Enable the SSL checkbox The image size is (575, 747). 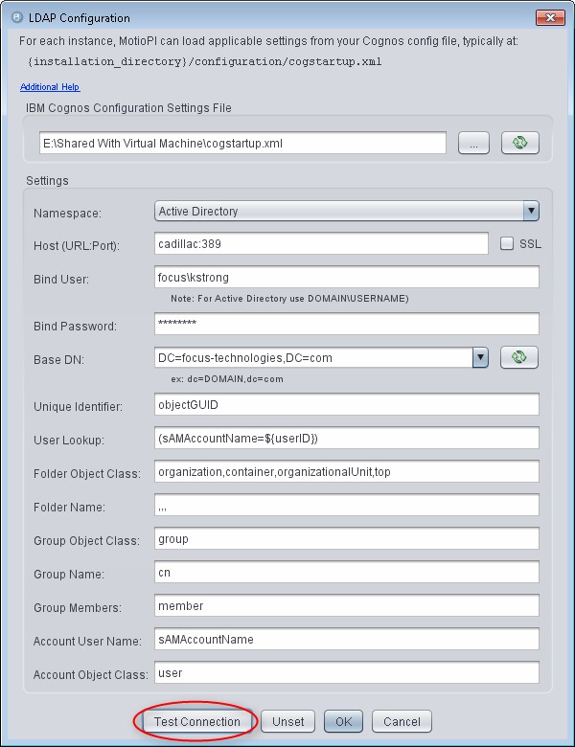[506, 244]
